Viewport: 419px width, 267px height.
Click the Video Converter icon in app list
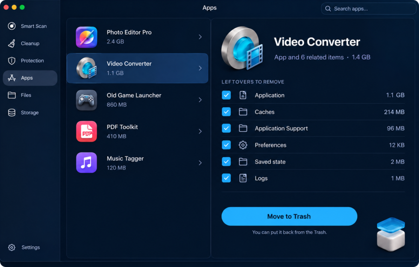click(x=86, y=68)
